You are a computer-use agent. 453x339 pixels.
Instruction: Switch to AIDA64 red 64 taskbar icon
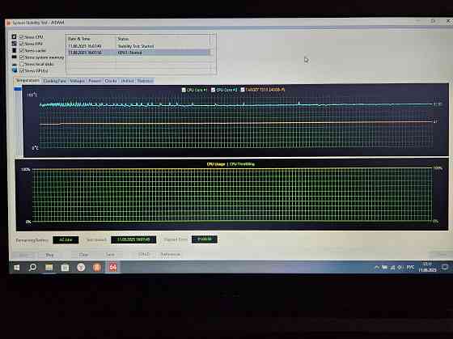point(113,267)
